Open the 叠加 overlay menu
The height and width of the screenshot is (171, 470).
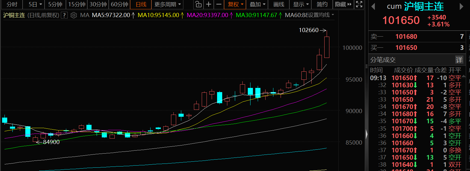tap(257, 4)
